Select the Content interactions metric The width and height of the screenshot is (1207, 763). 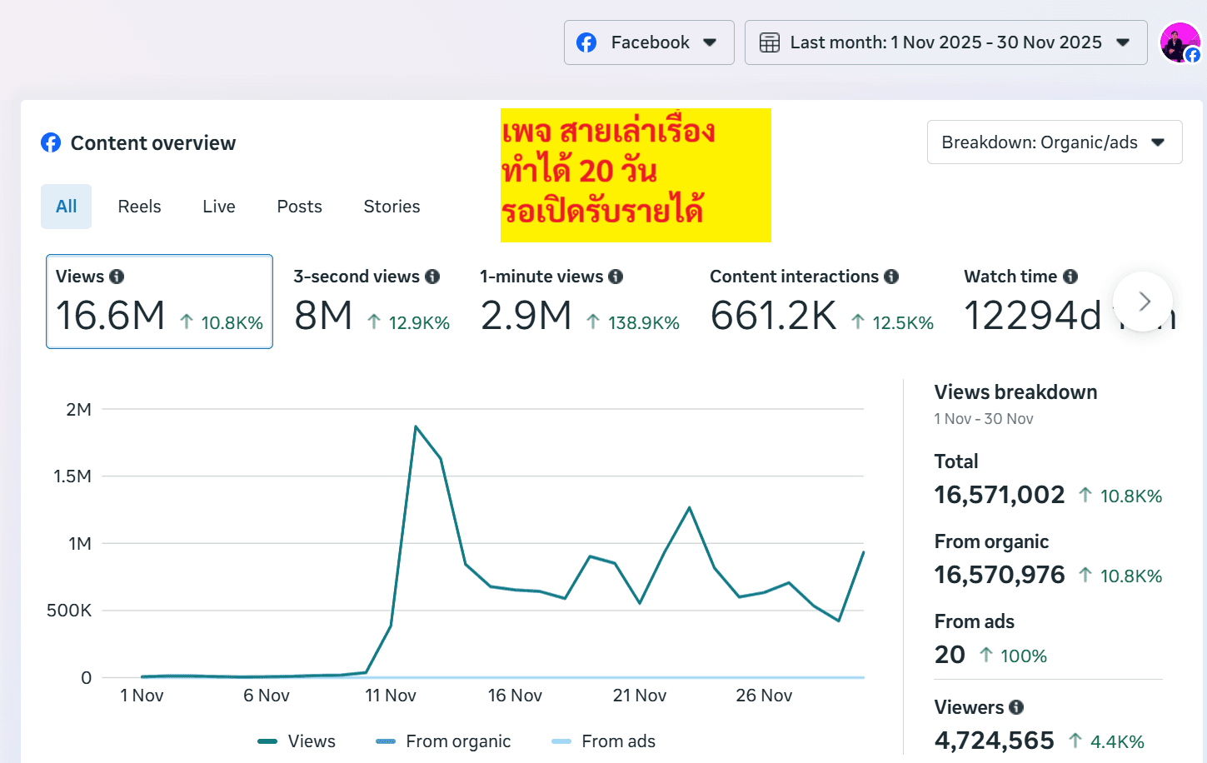point(821,302)
